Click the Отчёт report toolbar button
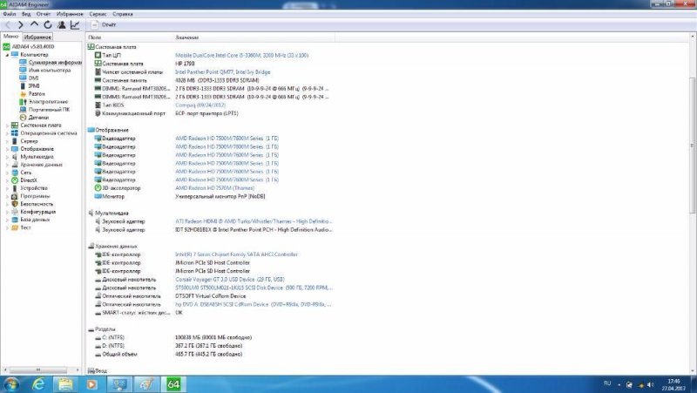This screenshot has width=697, height=393. 104,25
